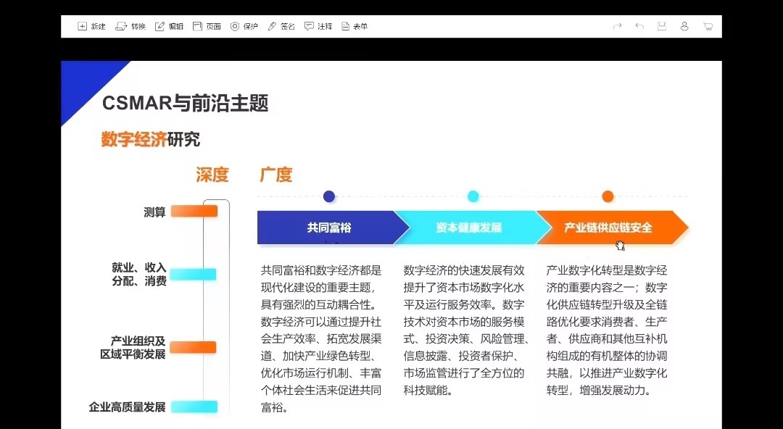Image resolution: width=783 pixels, height=429 pixels.
Task: Open the 页面 (Page) tool
Action: 198,26
